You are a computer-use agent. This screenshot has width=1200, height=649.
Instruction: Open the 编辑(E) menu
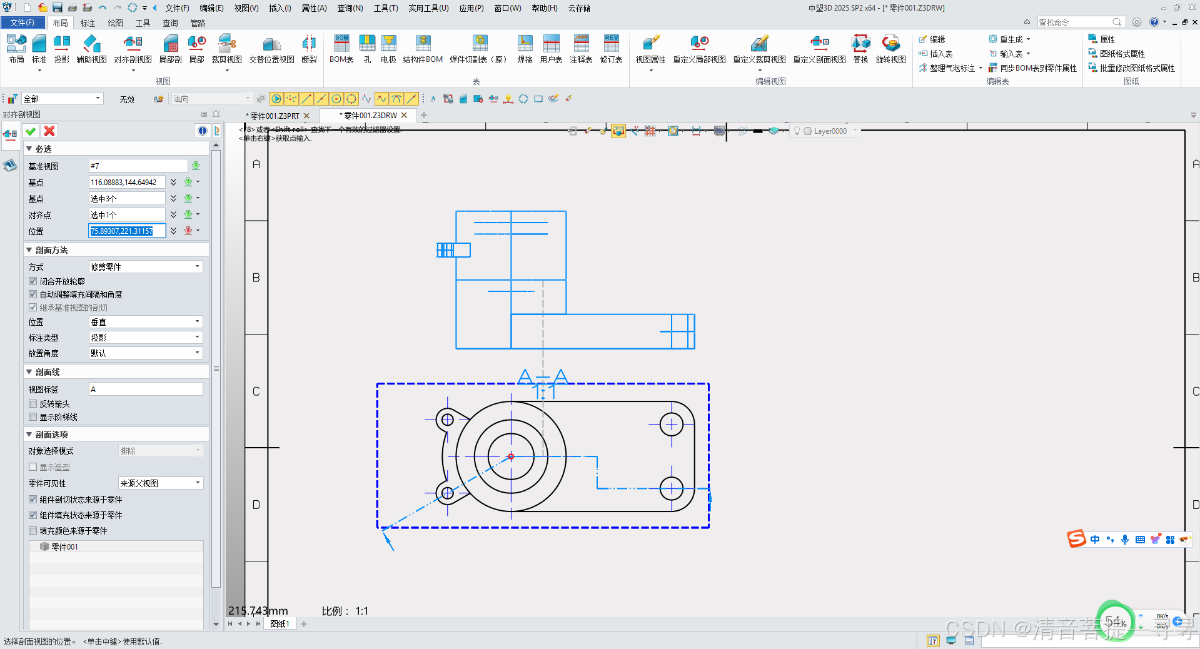pyautogui.click(x=211, y=8)
